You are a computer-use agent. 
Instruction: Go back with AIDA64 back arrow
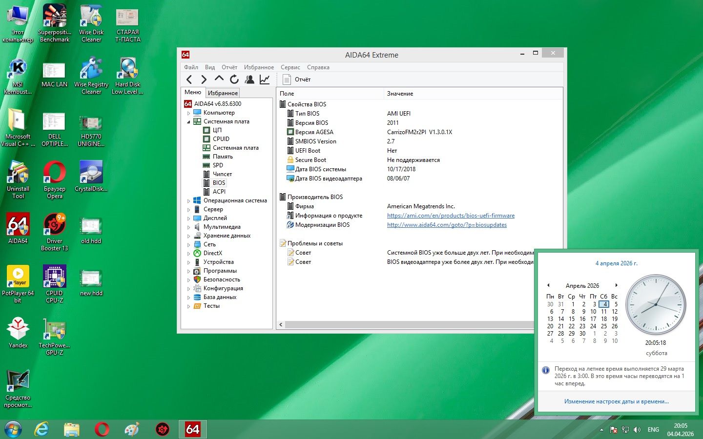[x=189, y=80]
